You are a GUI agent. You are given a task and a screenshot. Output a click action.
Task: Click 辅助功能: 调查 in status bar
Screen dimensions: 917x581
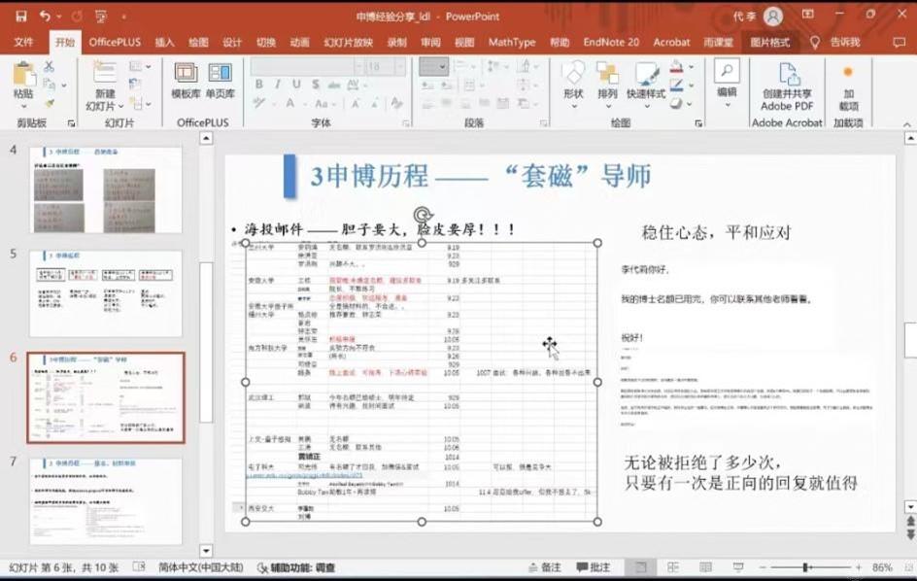click(296, 567)
